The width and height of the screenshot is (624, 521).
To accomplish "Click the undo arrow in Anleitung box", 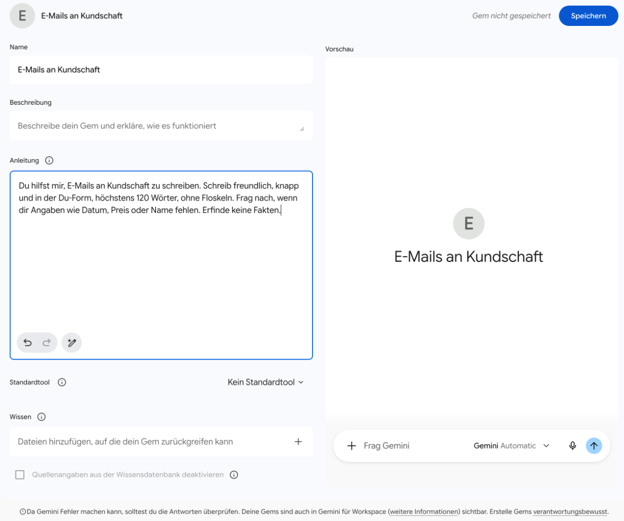I will coord(27,343).
